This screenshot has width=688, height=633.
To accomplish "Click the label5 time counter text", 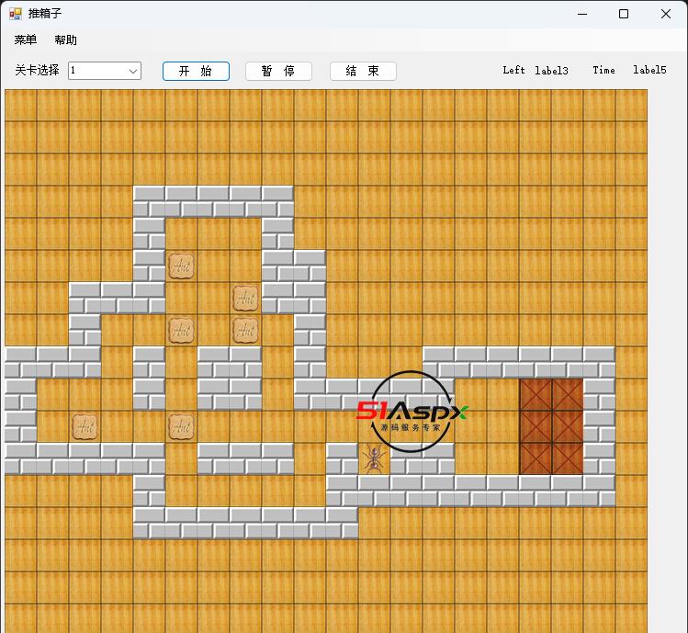I will click(x=649, y=71).
